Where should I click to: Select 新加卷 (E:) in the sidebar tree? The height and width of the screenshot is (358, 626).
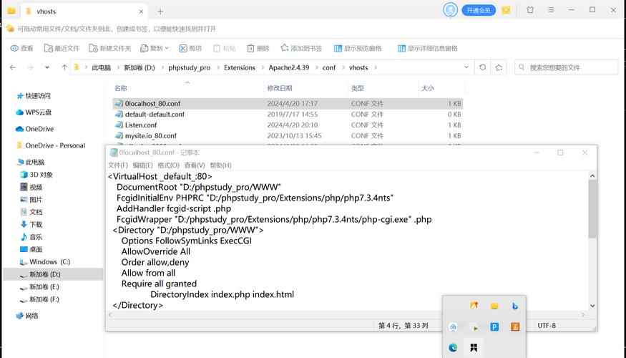click(x=44, y=286)
